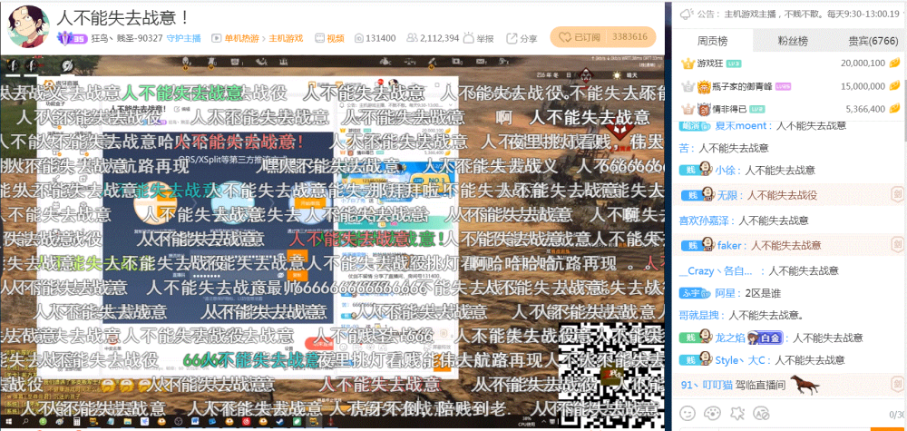Click the streamer's avatar picture
Screen dimensions: 907x431
pos(27,25)
